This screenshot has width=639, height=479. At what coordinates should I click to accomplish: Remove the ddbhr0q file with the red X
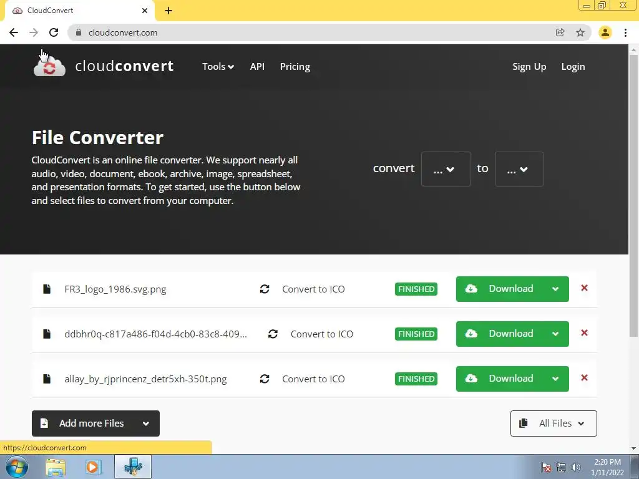(584, 333)
